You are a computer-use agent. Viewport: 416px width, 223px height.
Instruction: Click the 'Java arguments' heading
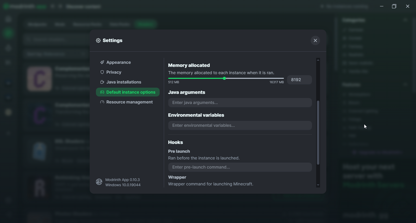187,92
